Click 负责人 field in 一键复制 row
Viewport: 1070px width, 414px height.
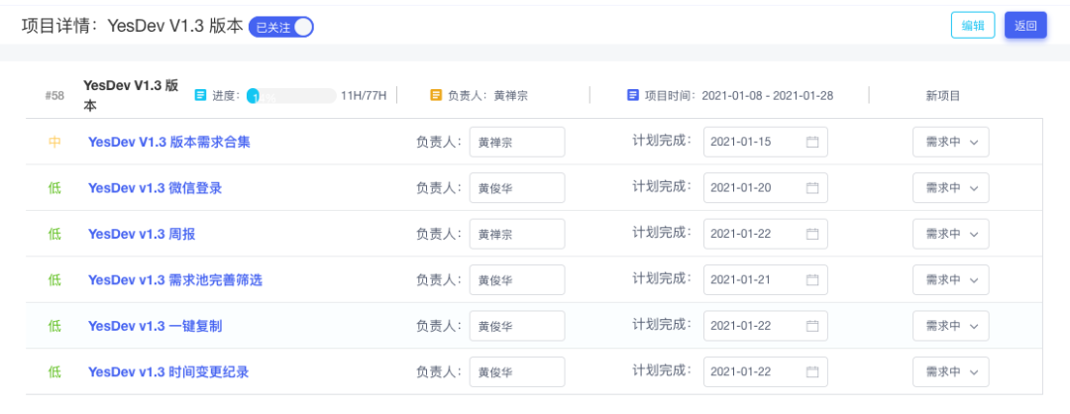(x=517, y=326)
